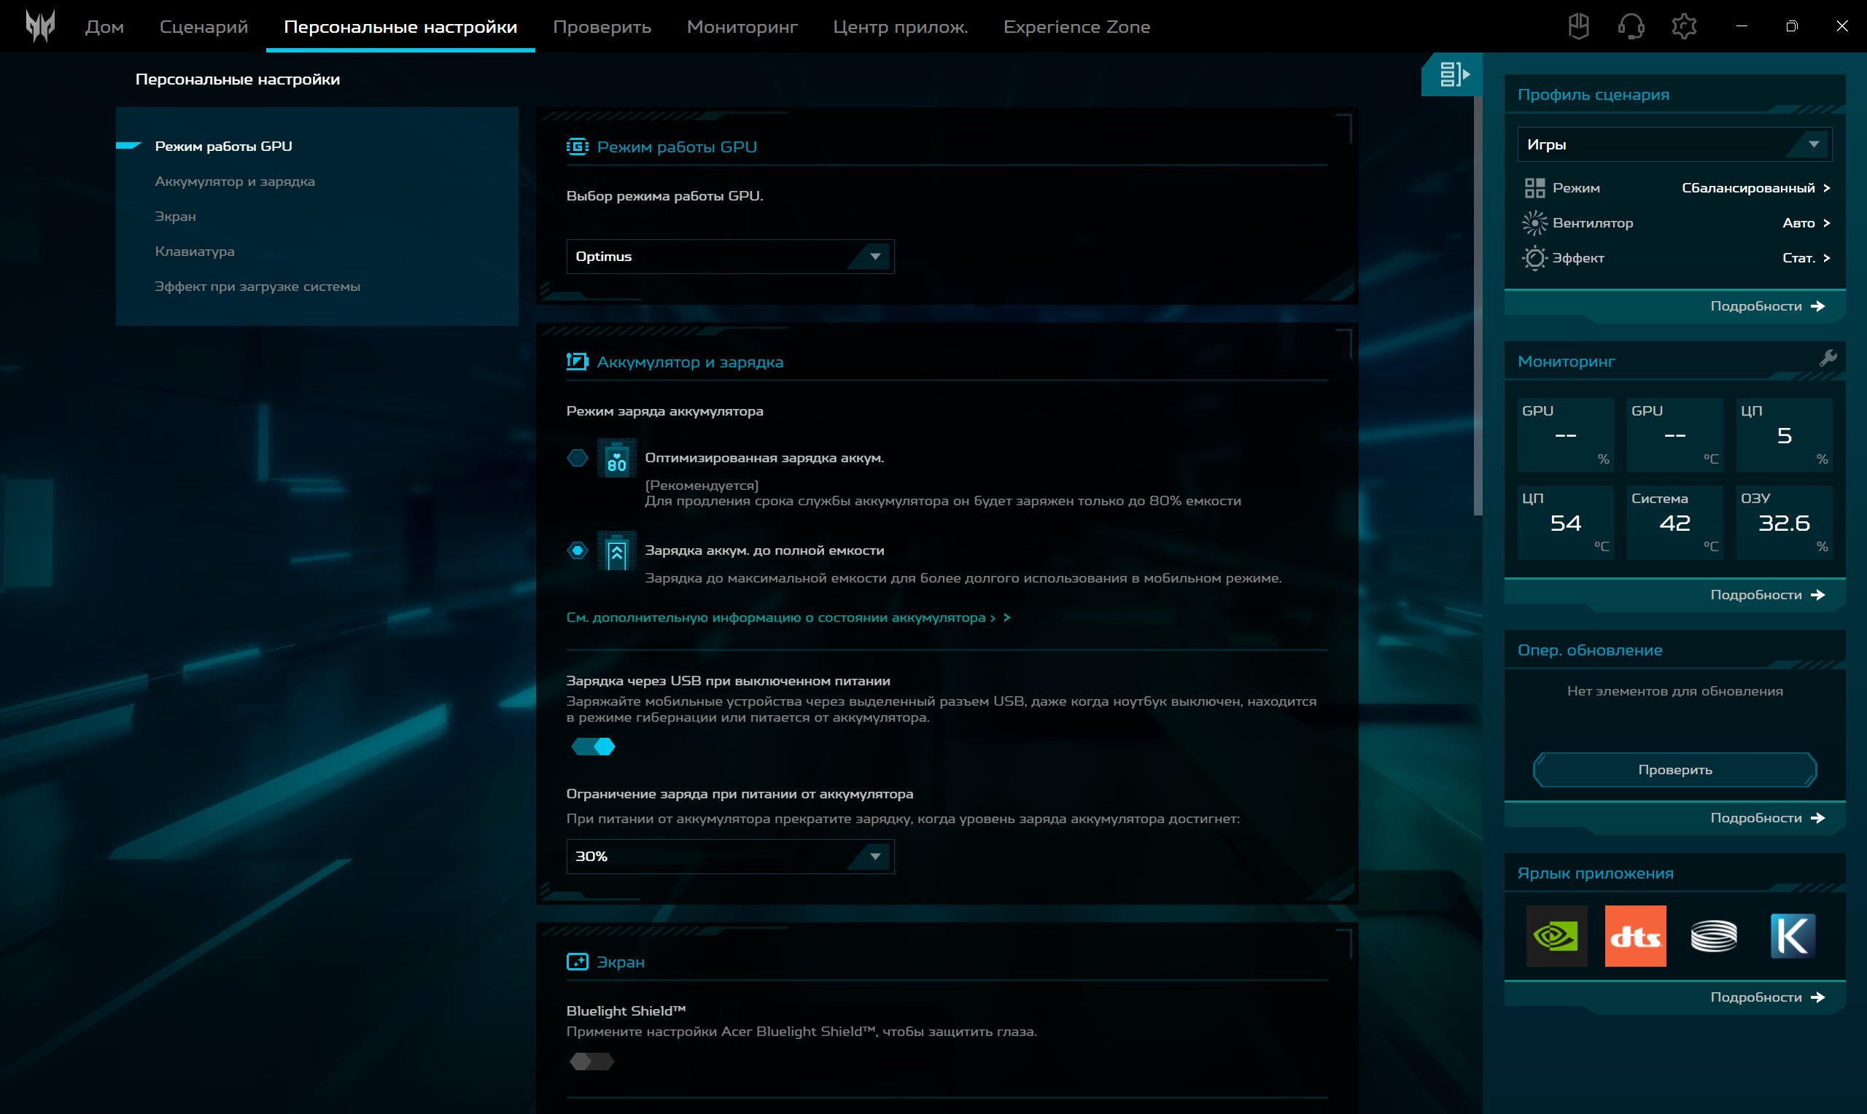Open the Центр прилож. tab
This screenshot has width=1867, height=1114.
(x=900, y=27)
